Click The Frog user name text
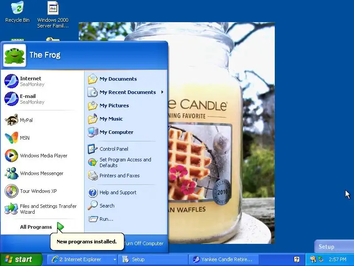Viewport: 354px width, 266px height. click(x=45, y=55)
